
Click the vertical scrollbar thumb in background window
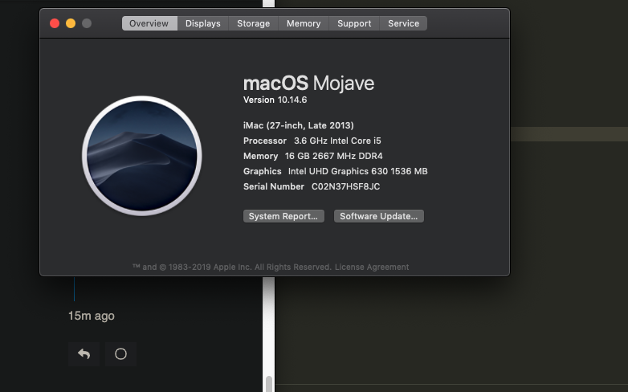[269, 384]
